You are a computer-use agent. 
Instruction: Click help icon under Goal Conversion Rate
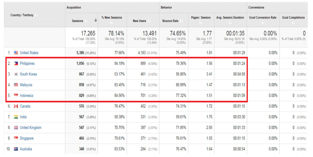(x=263, y=23)
